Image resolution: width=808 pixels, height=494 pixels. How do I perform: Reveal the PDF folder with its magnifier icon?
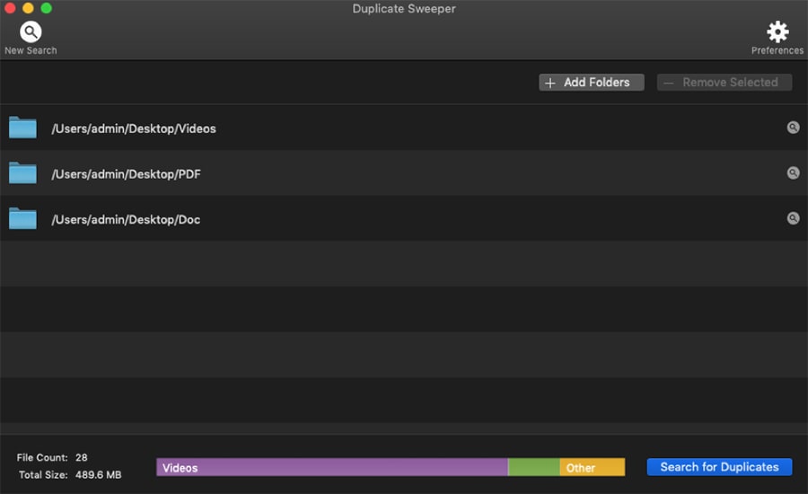coord(793,172)
